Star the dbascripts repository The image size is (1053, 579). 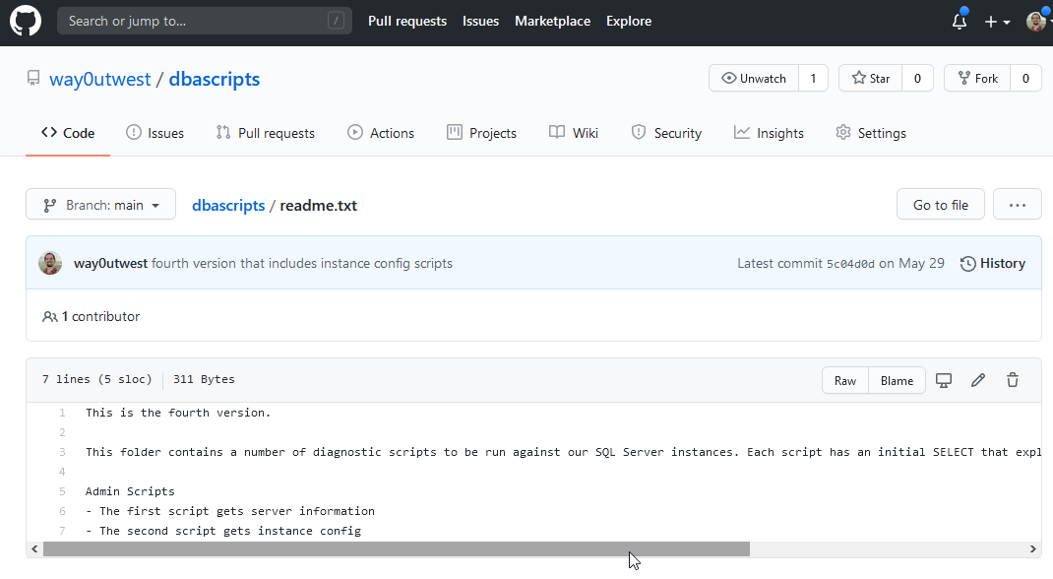pyautogui.click(x=871, y=79)
